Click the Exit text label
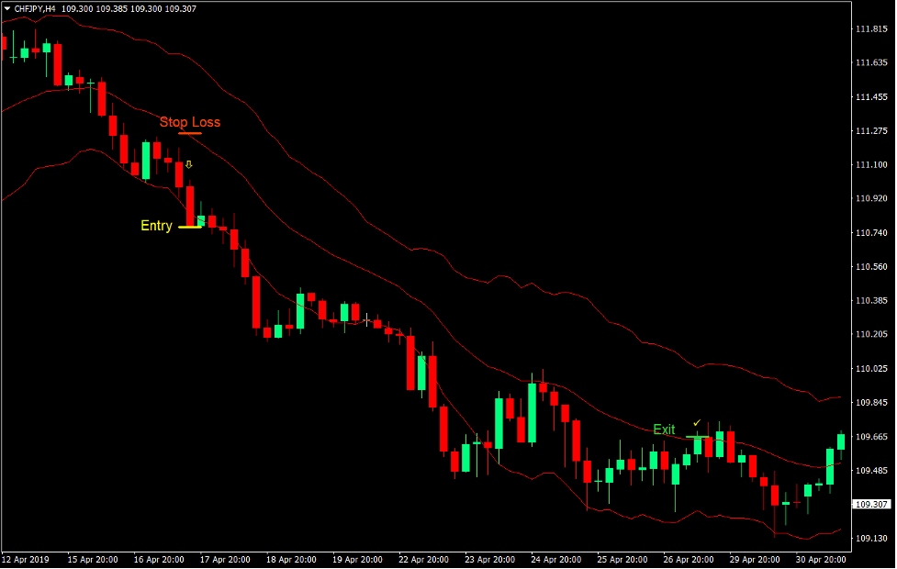Viewport: 897px width, 569px height. click(x=664, y=430)
